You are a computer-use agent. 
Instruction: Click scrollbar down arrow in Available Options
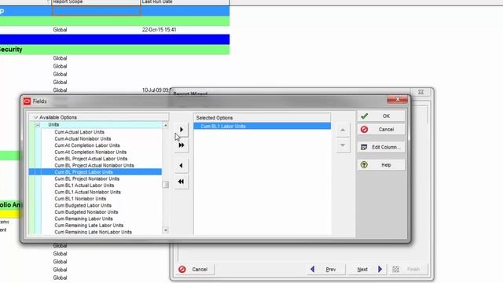(166, 230)
